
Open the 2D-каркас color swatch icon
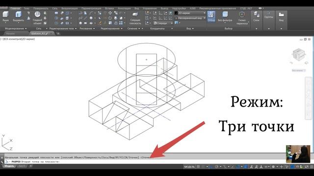coord(176,13)
